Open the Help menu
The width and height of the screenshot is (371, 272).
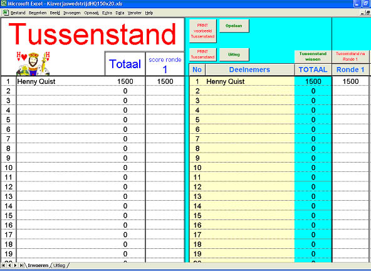[149, 13]
